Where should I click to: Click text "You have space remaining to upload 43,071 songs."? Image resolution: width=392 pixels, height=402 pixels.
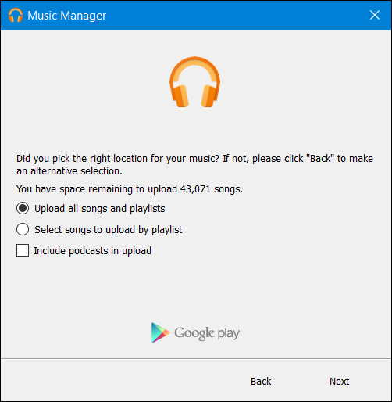(130, 188)
